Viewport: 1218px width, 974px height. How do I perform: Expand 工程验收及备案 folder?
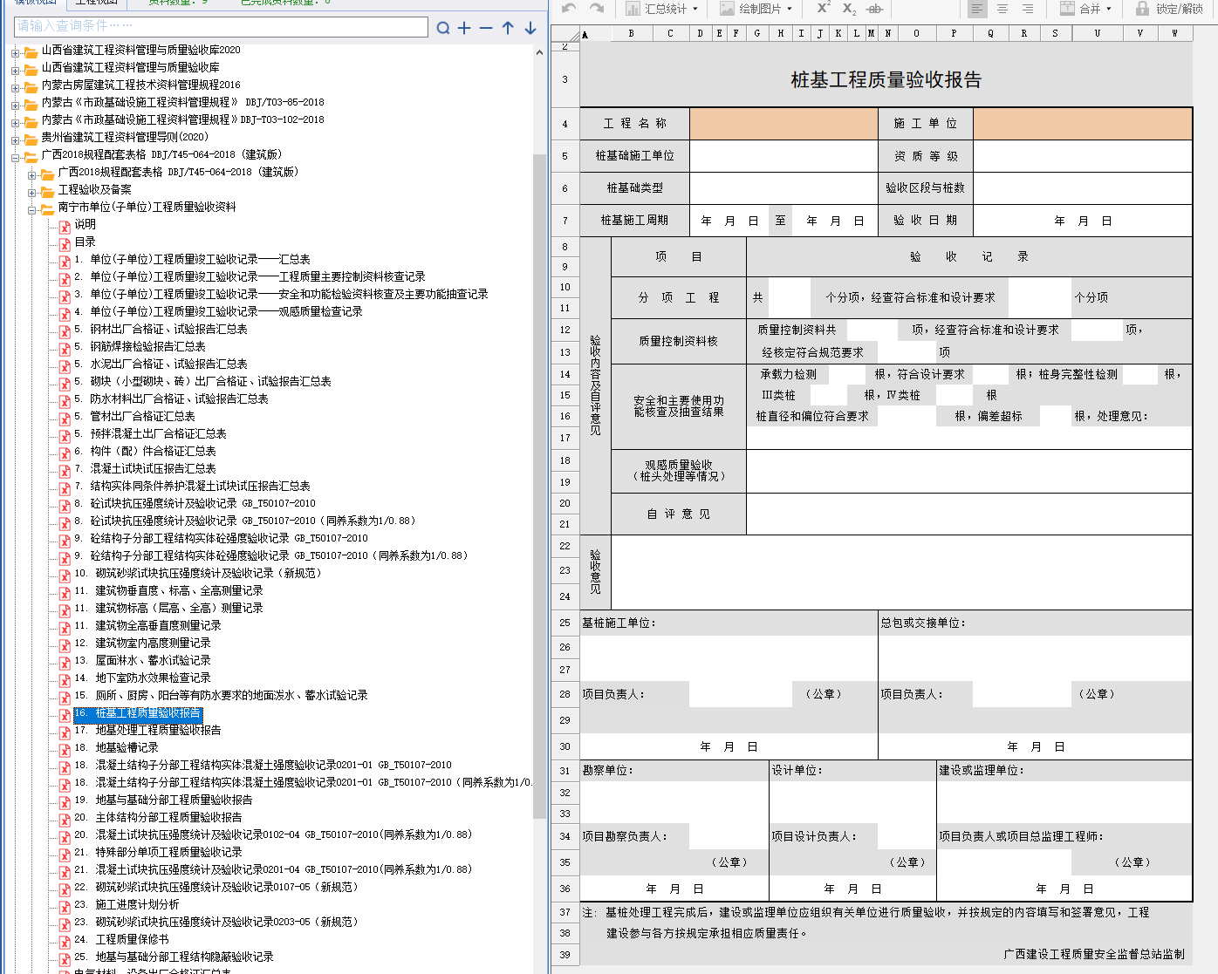pos(32,193)
